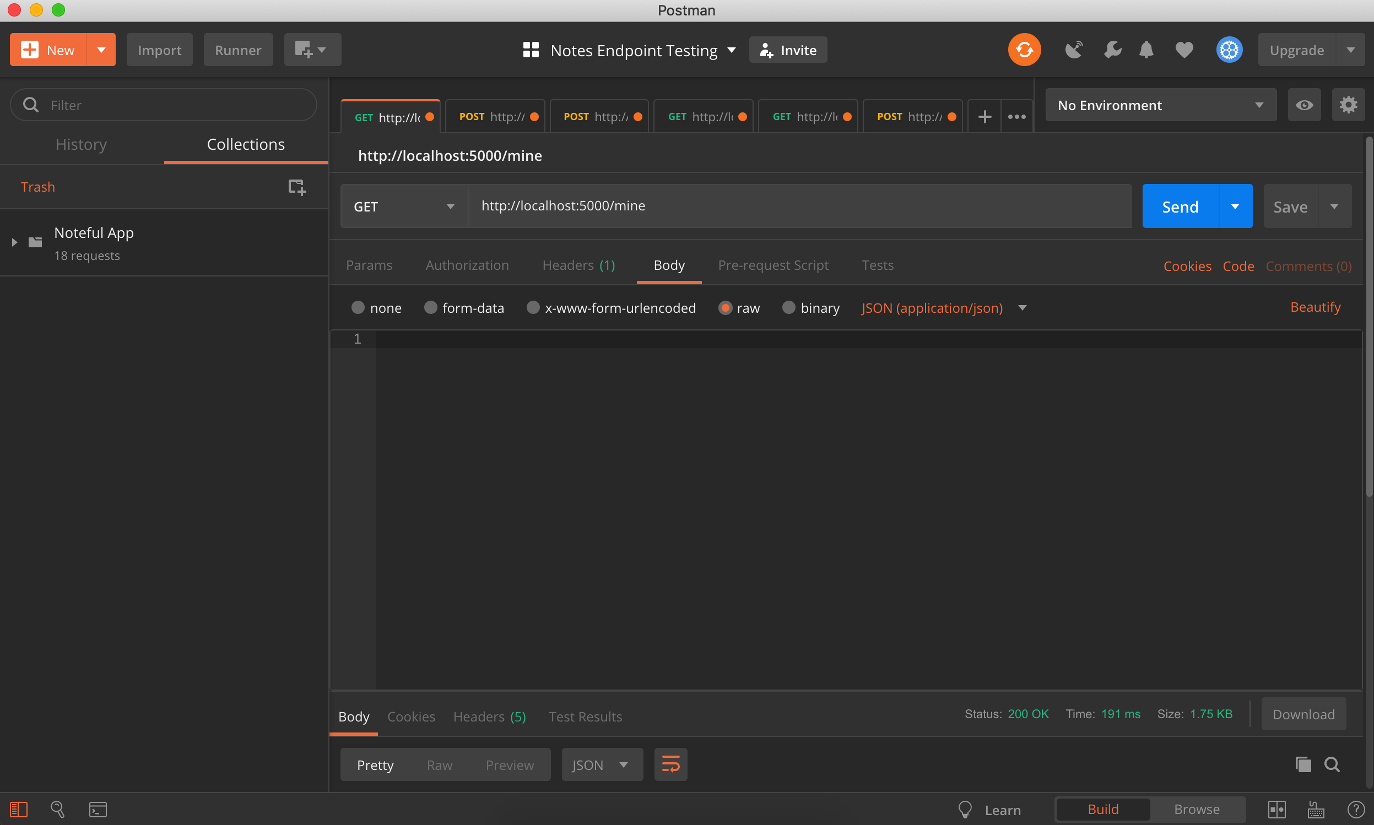Expand the Noteful App collection
Screen dimensions: 1374x825
(x=14, y=242)
